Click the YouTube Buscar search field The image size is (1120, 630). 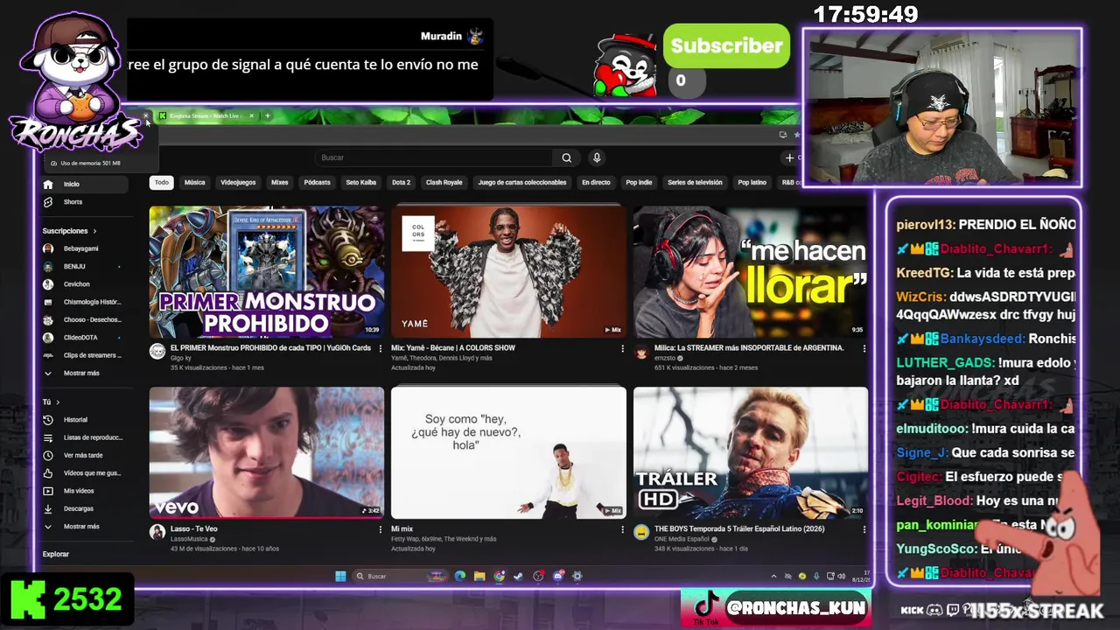tap(433, 157)
